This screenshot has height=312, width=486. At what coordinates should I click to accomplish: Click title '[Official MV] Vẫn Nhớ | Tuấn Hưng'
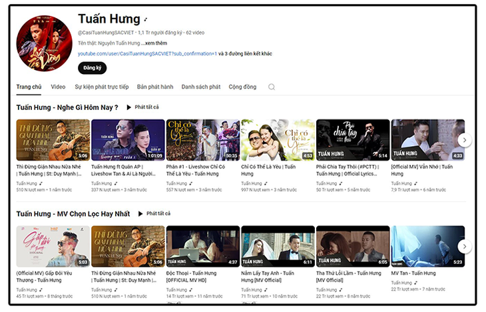(422, 171)
